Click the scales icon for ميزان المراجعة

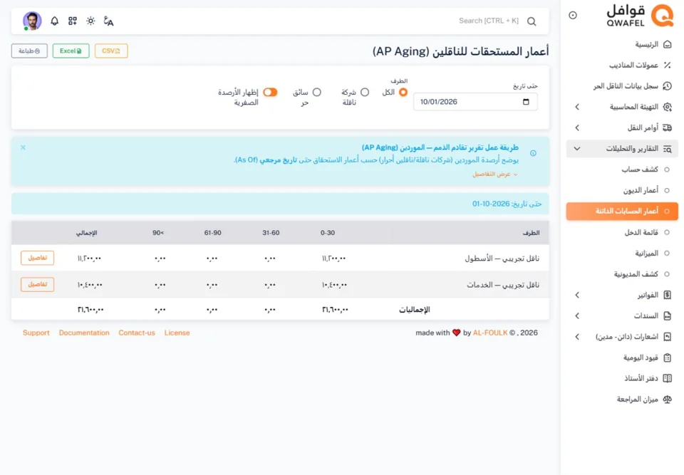667,399
